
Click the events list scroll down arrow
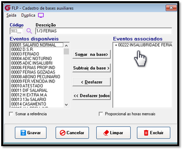point(66,104)
